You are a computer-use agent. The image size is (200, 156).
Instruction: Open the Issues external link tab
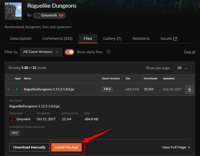tap(169, 38)
